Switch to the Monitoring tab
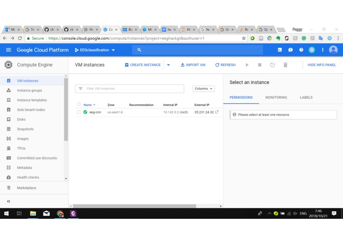The image size is (343, 244). pyautogui.click(x=276, y=97)
